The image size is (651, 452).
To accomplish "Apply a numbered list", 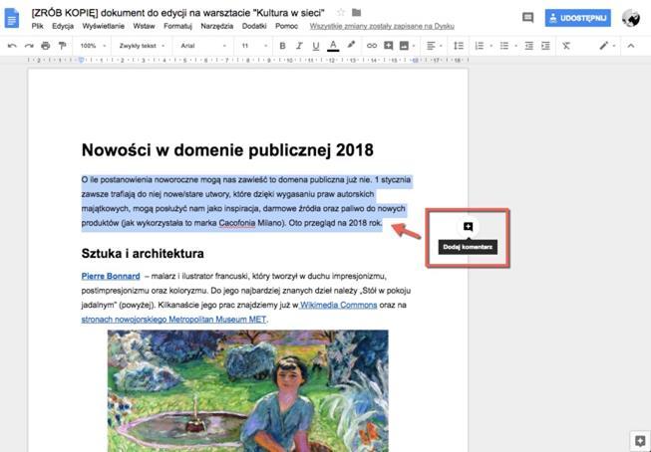I will [480, 46].
